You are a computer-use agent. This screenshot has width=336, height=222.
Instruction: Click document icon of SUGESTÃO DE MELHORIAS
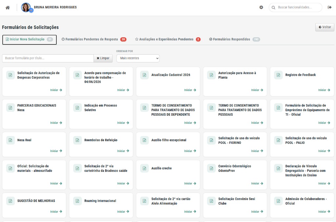(10, 201)
